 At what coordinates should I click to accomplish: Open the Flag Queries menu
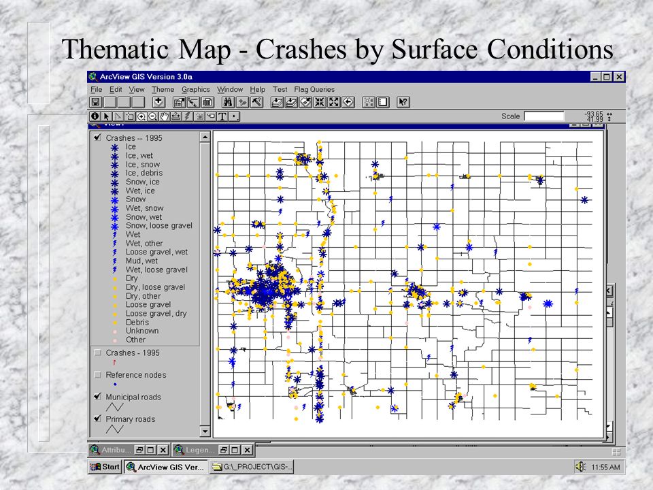click(314, 89)
